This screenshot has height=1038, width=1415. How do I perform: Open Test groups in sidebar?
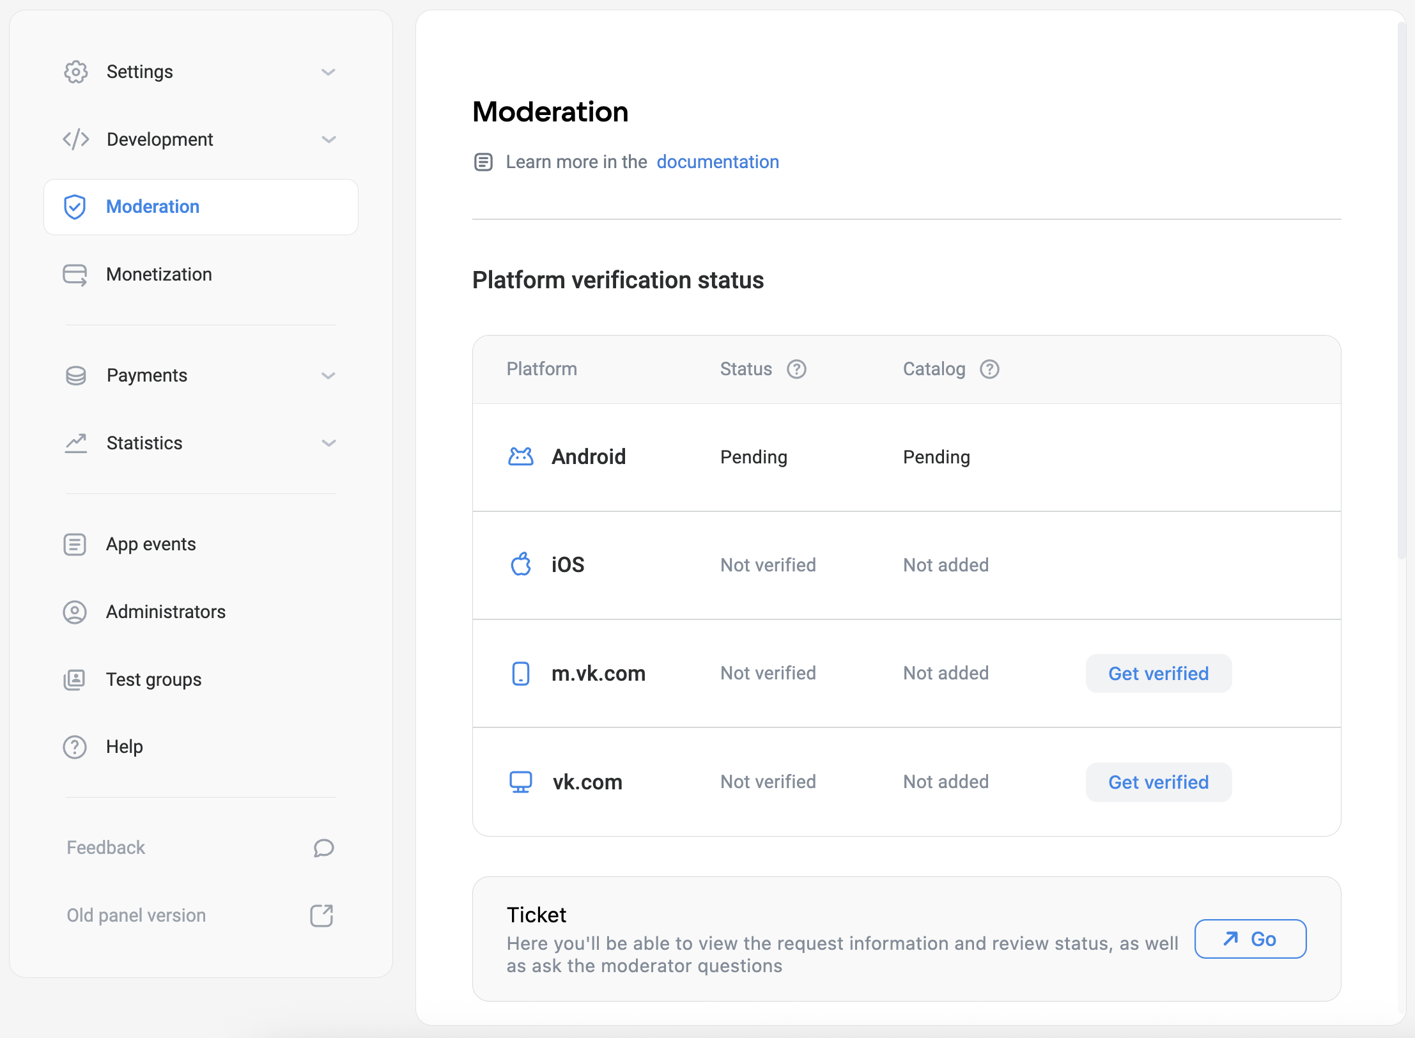click(x=201, y=679)
